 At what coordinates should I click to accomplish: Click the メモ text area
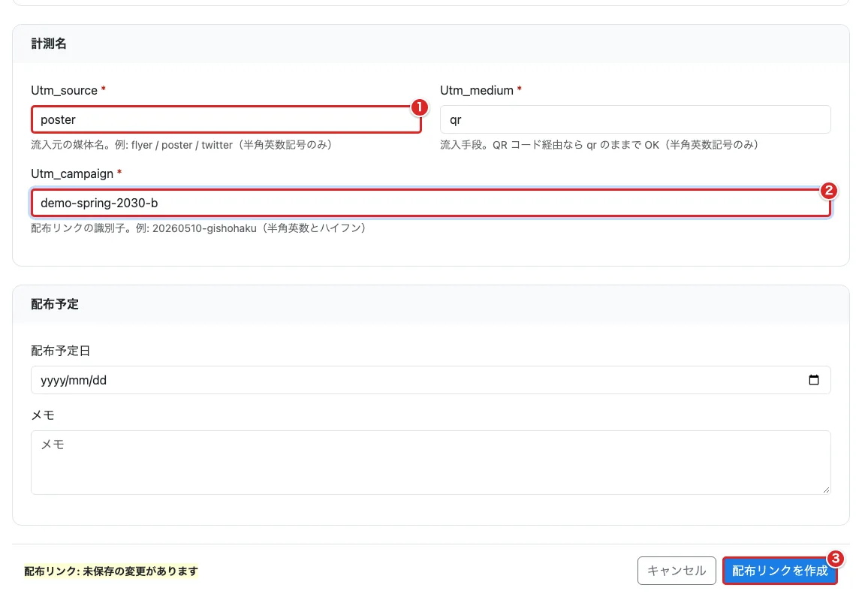430,463
